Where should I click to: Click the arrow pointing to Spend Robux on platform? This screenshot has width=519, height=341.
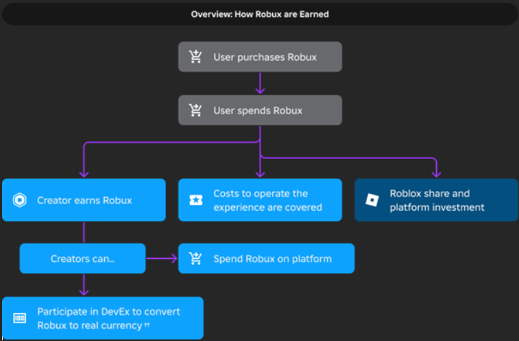(162, 259)
